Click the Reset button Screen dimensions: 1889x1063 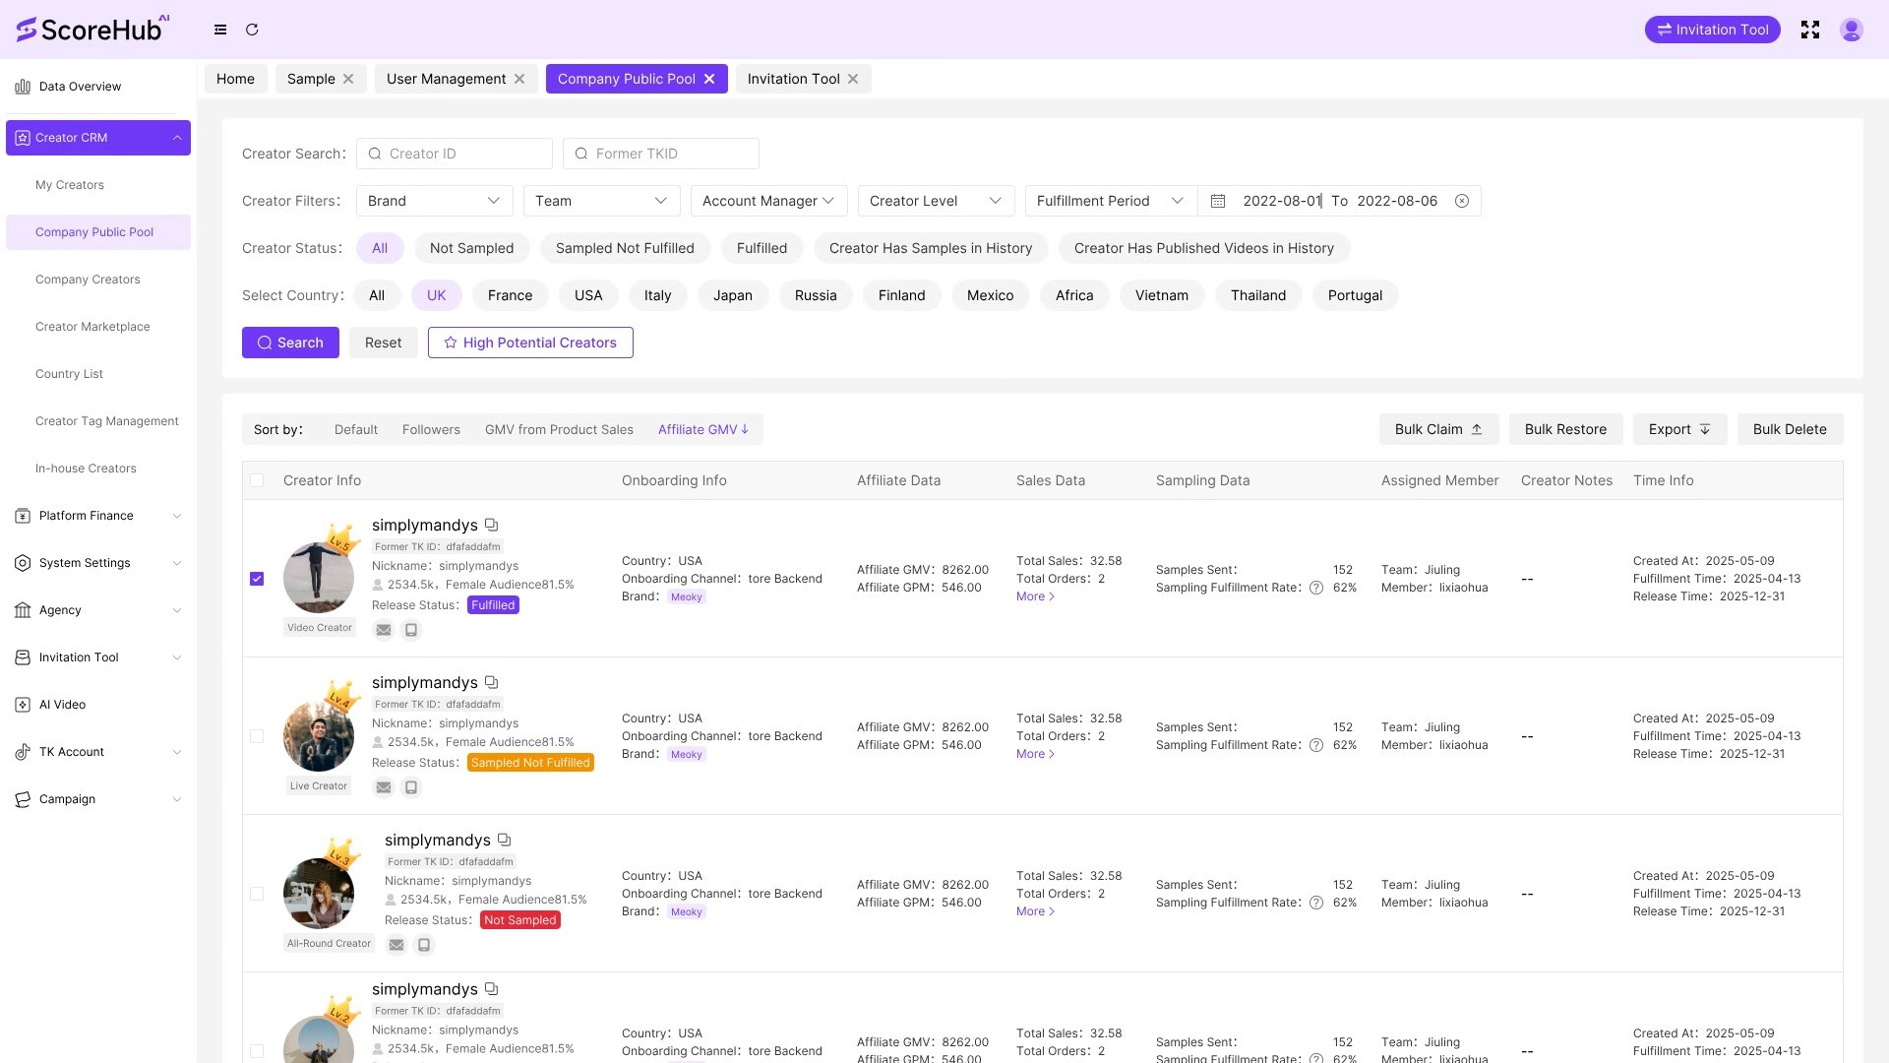[383, 343]
